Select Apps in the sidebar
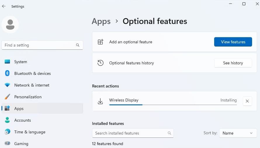Viewport: 260px width, 148px height. pos(42,109)
